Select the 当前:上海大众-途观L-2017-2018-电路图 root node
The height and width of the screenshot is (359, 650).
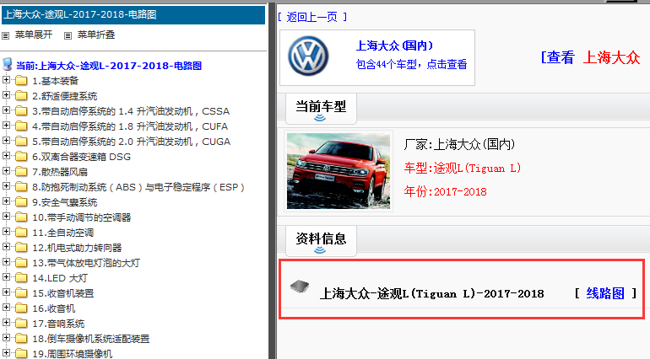(109, 66)
